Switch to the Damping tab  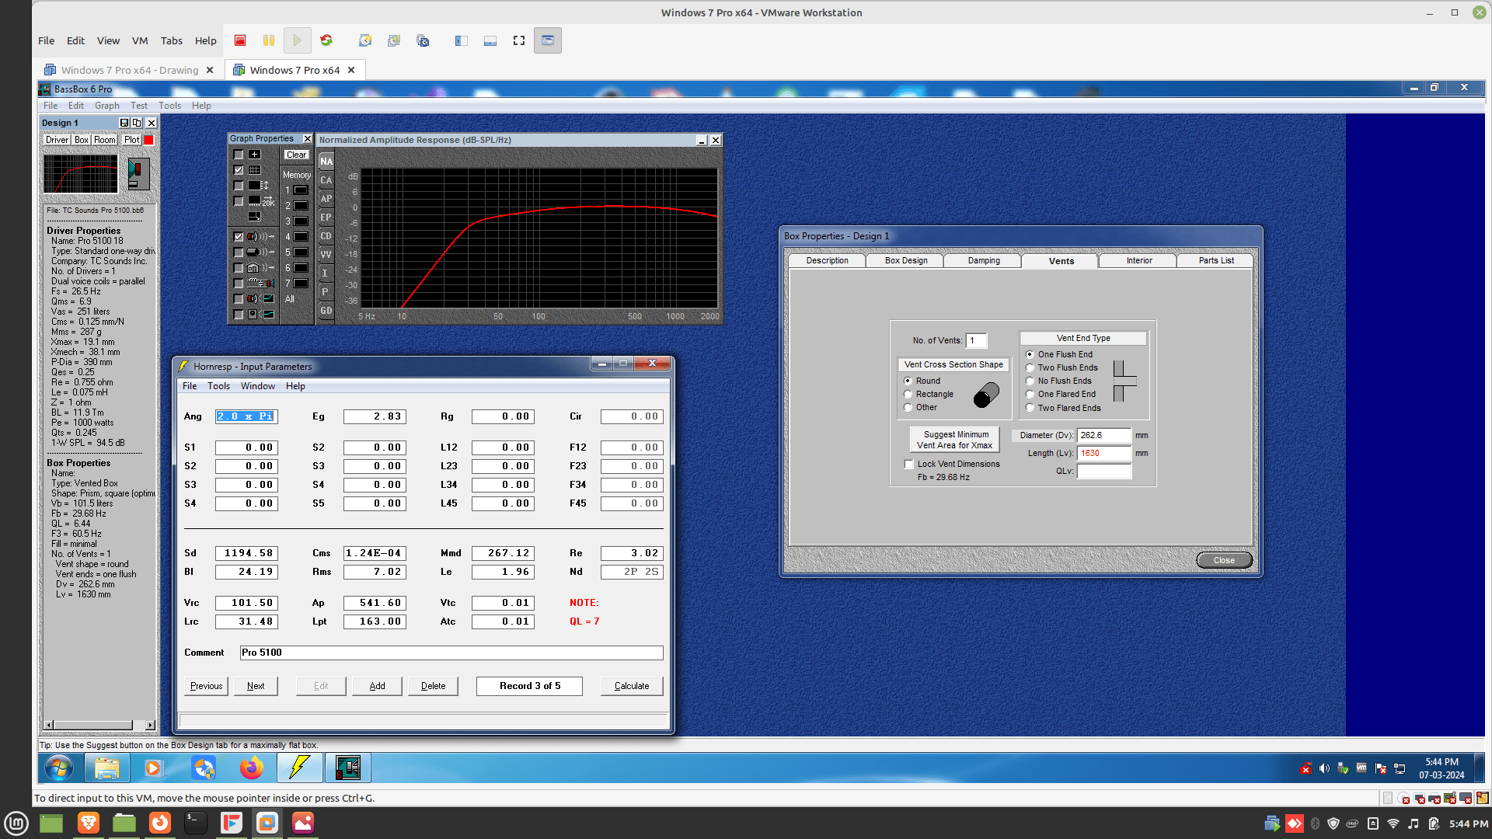click(x=984, y=261)
